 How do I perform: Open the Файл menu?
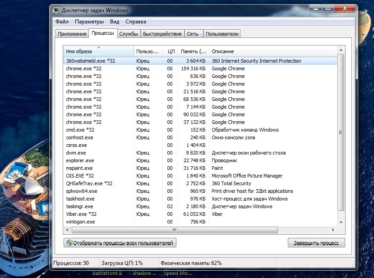coord(62,22)
